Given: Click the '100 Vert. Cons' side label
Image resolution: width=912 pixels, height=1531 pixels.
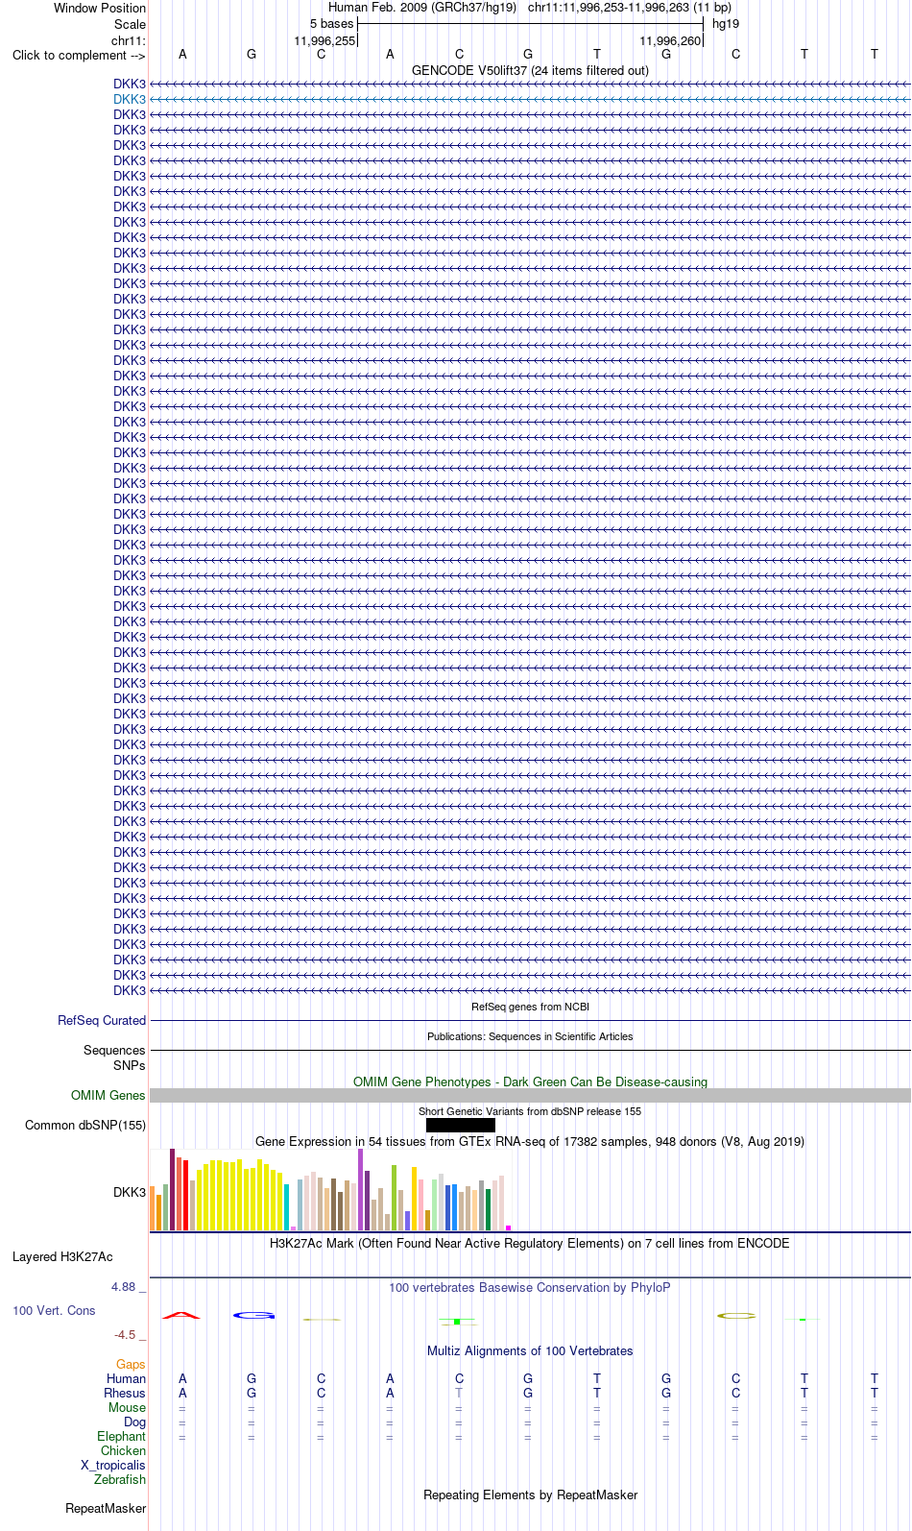Looking at the screenshot, I should pos(54,1310).
